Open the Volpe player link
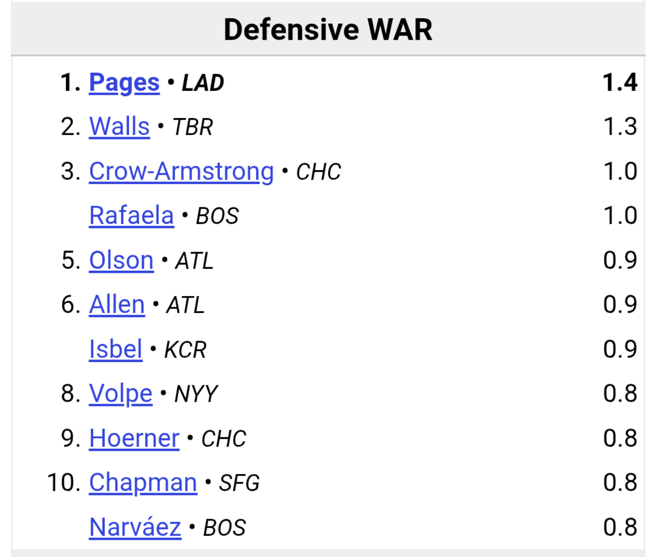Screen dimensions: 654x557 [121, 395]
